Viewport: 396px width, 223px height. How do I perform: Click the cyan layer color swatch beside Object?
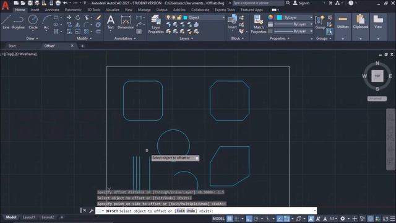[x=185, y=17]
